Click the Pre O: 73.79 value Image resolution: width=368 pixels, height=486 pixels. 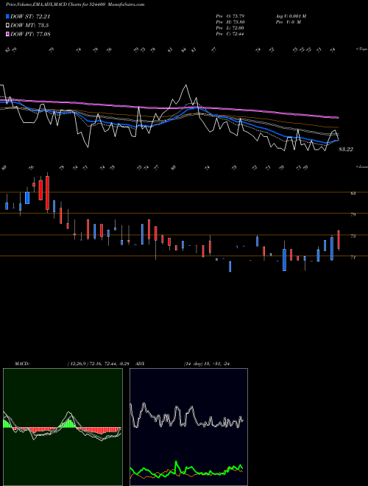(230, 16)
